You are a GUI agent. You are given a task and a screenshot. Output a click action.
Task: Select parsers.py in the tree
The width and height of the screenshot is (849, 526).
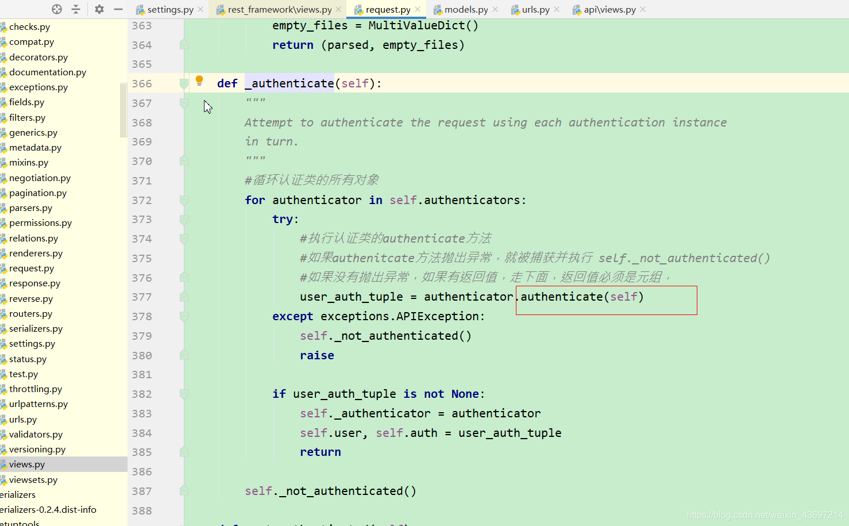[30, 208]
